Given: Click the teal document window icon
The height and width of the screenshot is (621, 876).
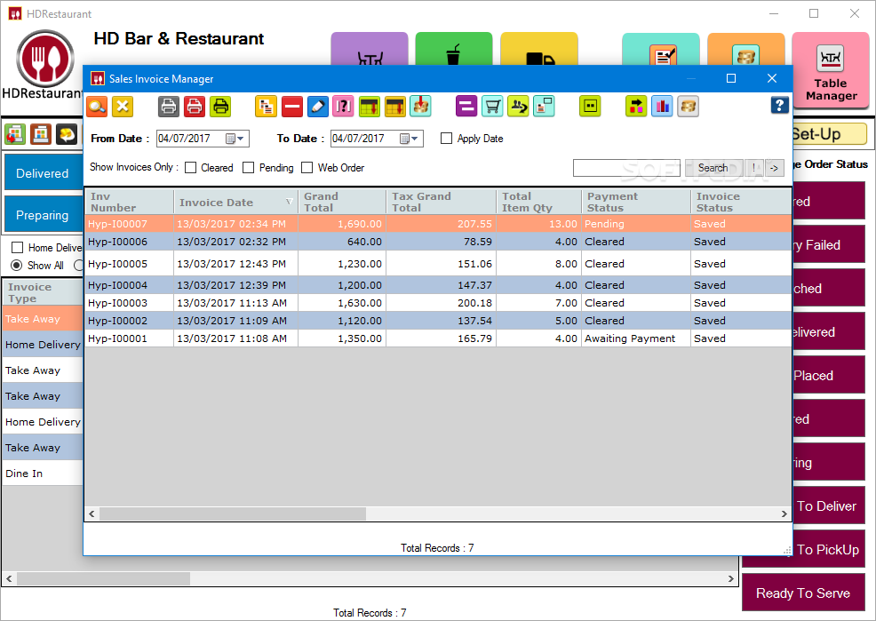Looking at the screenshot, I should click(544, 106).
